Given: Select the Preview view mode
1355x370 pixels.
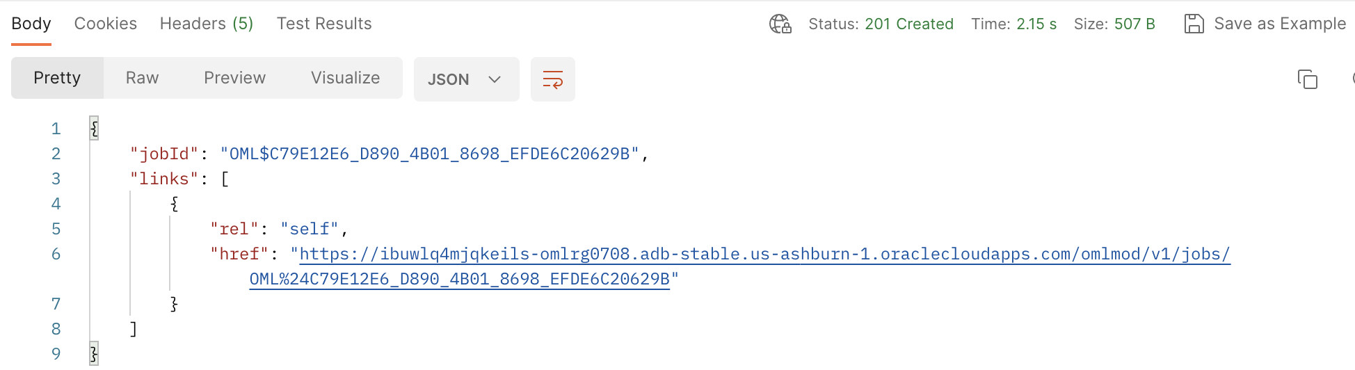Looking at the screenshot, I should pos(234,78).
